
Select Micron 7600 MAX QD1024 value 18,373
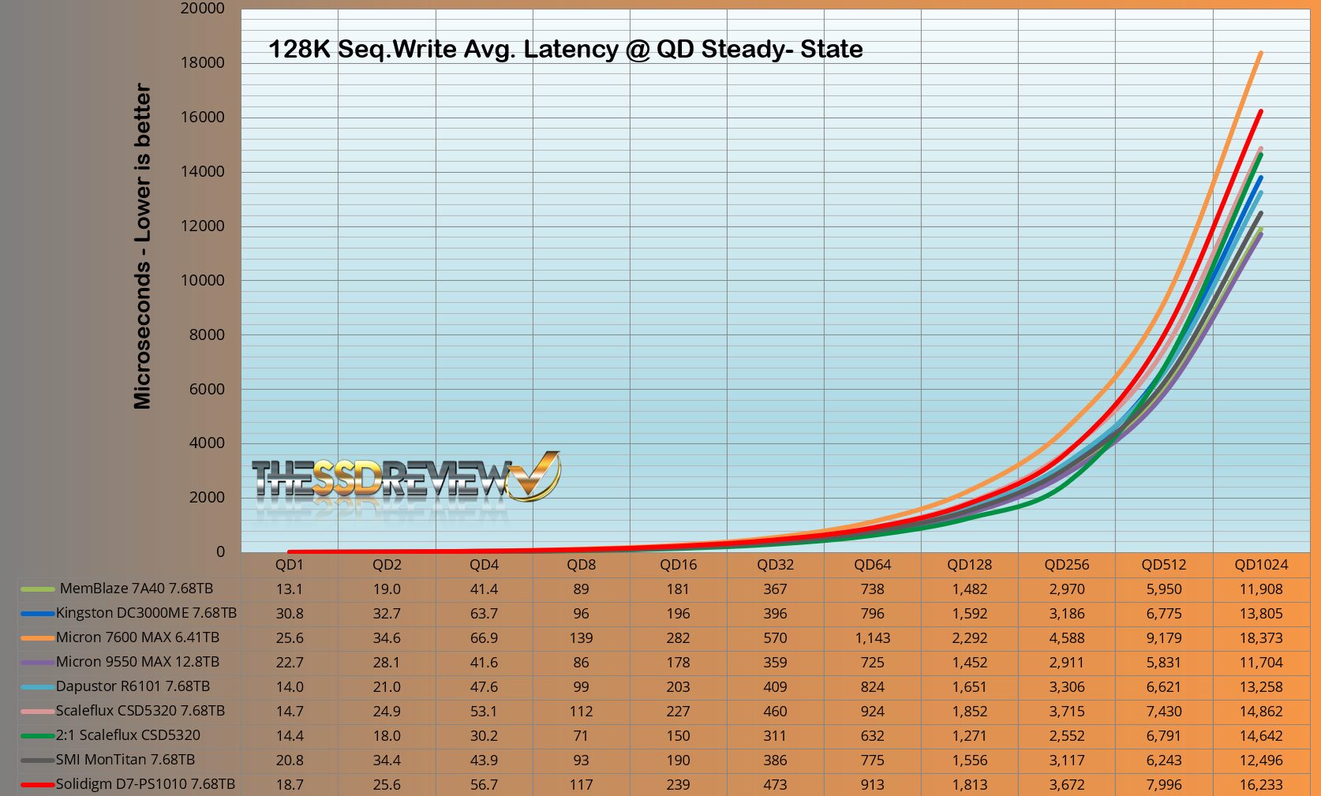tap(1261, 638)
